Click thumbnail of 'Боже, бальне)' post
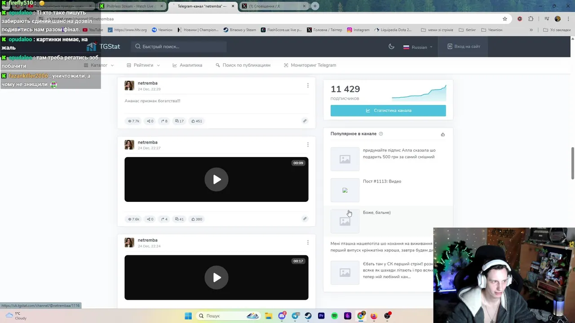The width and height of the screenshot is (575, 323). click(x=345, y=221)
